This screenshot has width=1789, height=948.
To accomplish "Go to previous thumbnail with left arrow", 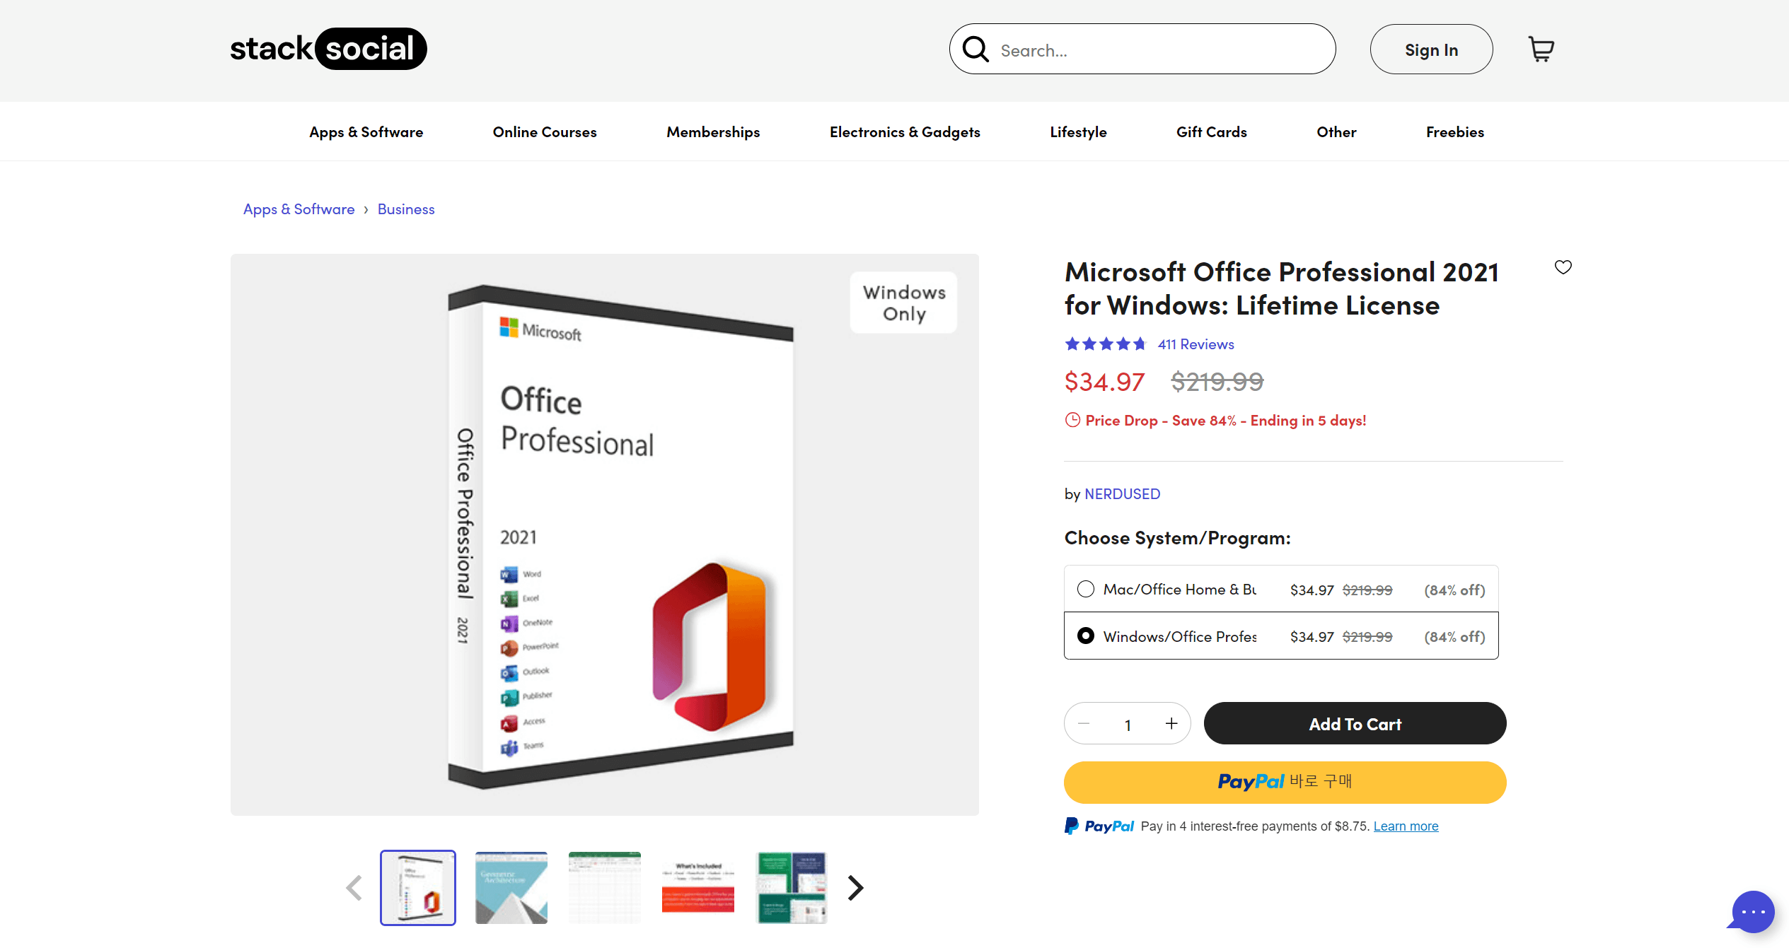I will 354,888.
